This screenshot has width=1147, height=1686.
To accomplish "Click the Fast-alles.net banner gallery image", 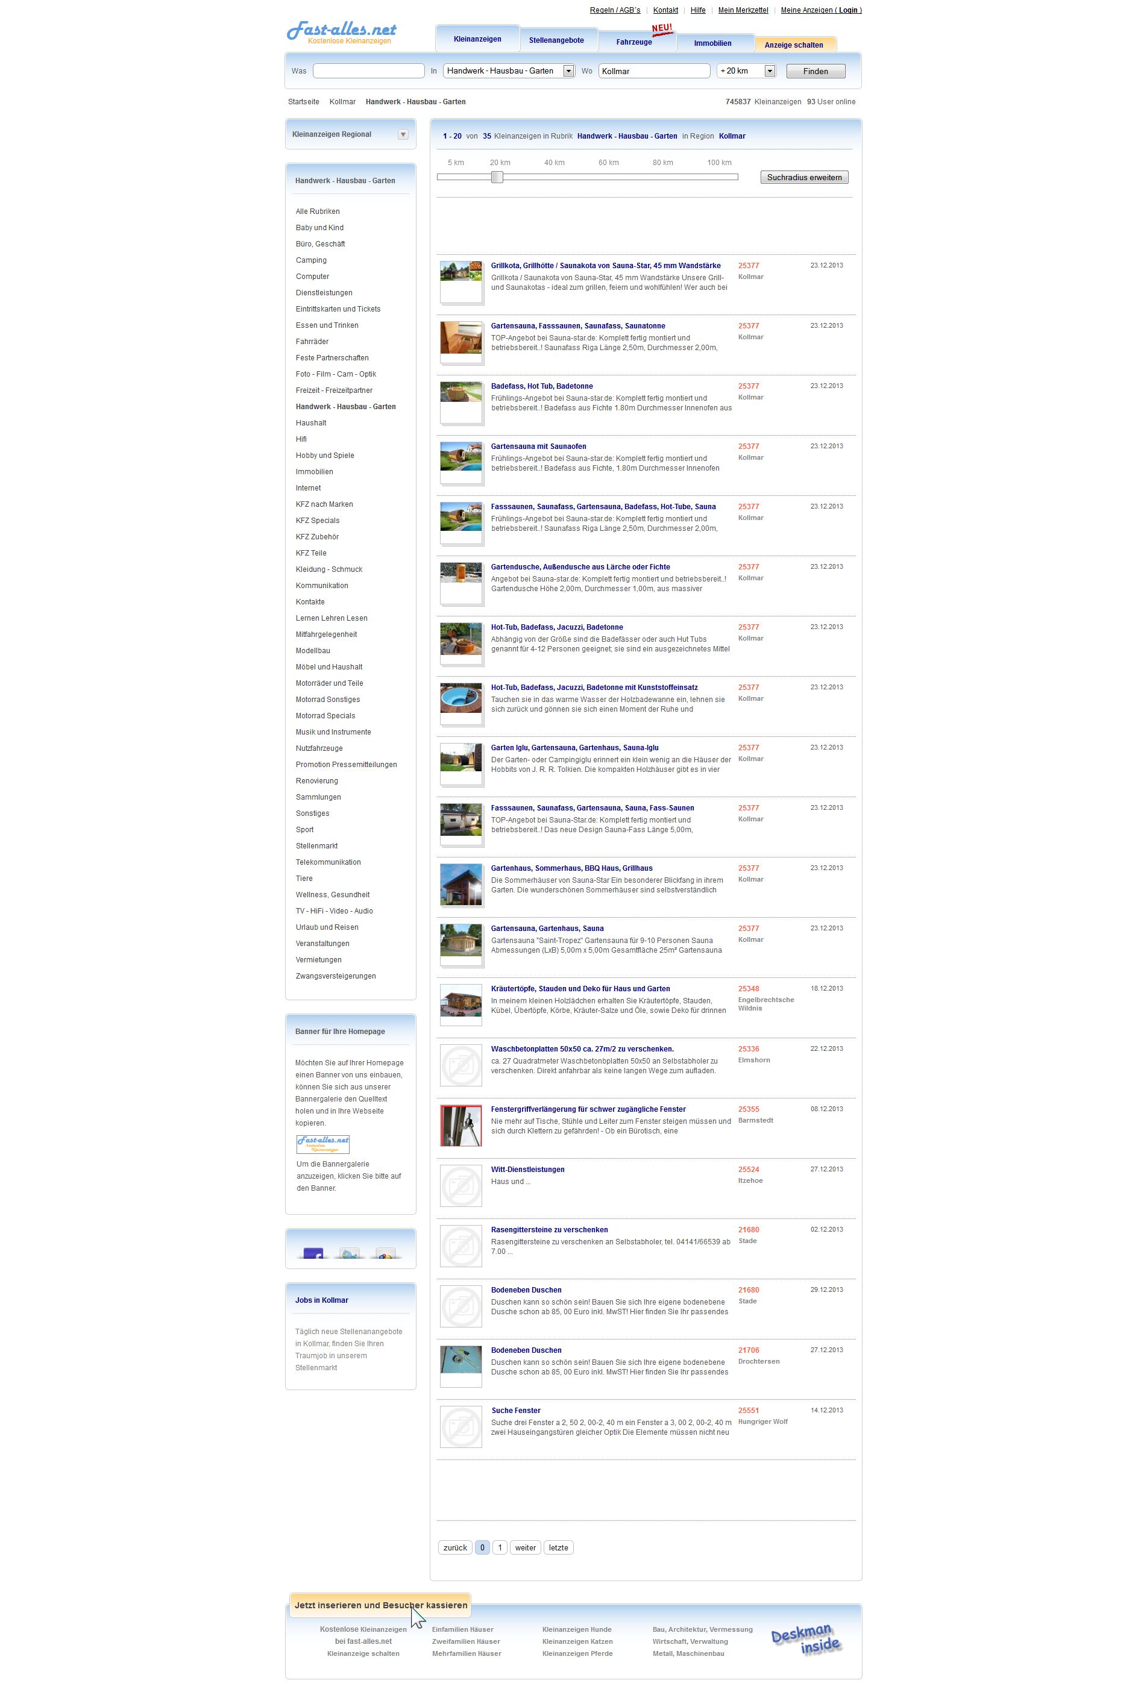I will click(x=323, y=1144).
